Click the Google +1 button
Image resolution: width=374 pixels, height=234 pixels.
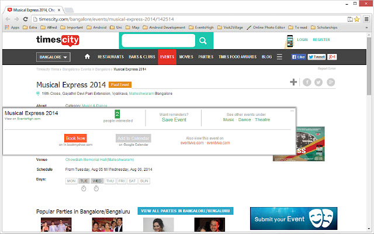pos(332,57)
